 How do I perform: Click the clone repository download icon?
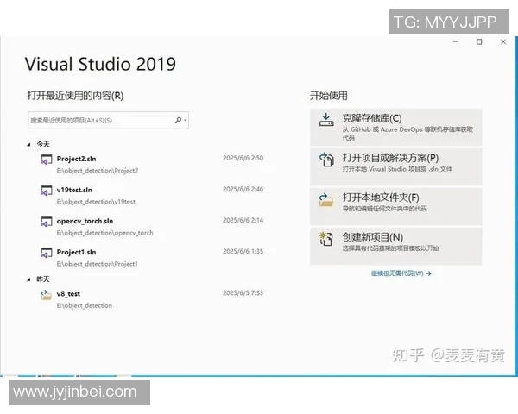pos(326,120)
